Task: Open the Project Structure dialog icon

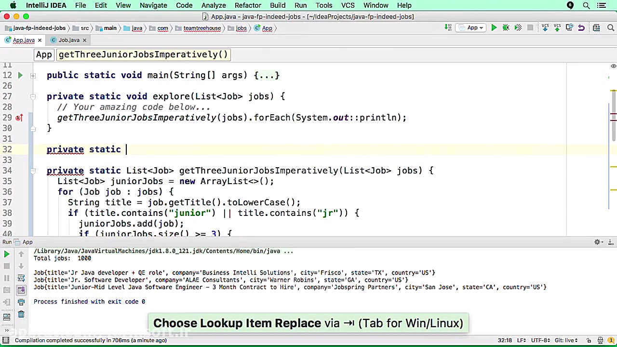Action: (x=596, y=28)
